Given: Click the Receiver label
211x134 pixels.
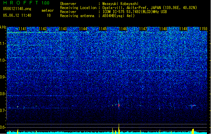Looking at the screenshot, I should (x=68, y=12).
